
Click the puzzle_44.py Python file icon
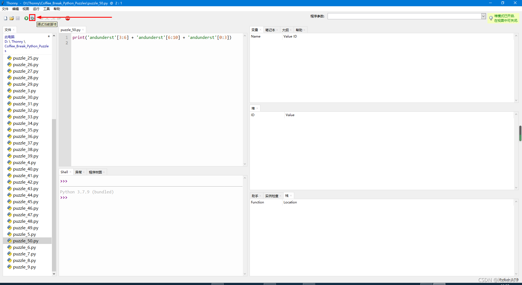[x=10, y=195]
